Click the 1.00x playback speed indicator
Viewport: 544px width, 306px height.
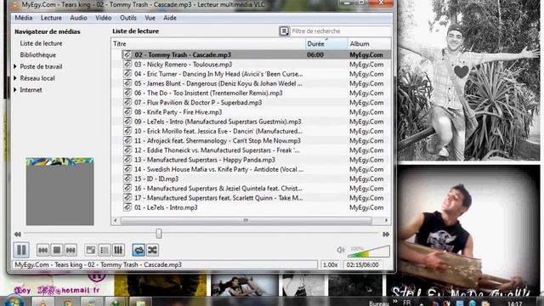[x=331, y=264]
